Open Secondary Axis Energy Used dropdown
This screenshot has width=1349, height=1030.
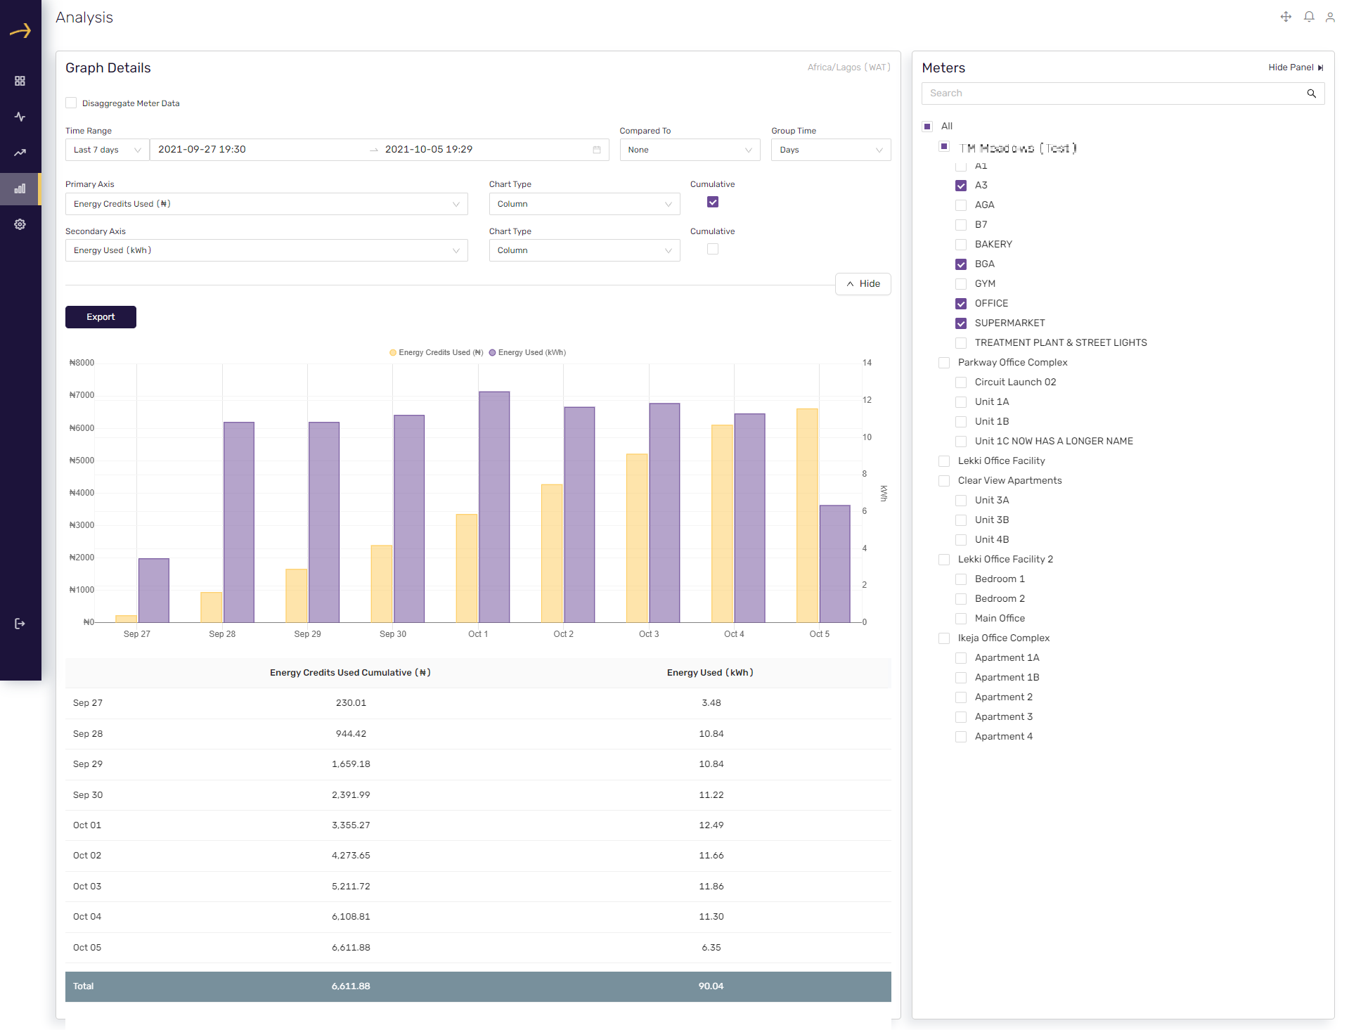click(266, 250)
